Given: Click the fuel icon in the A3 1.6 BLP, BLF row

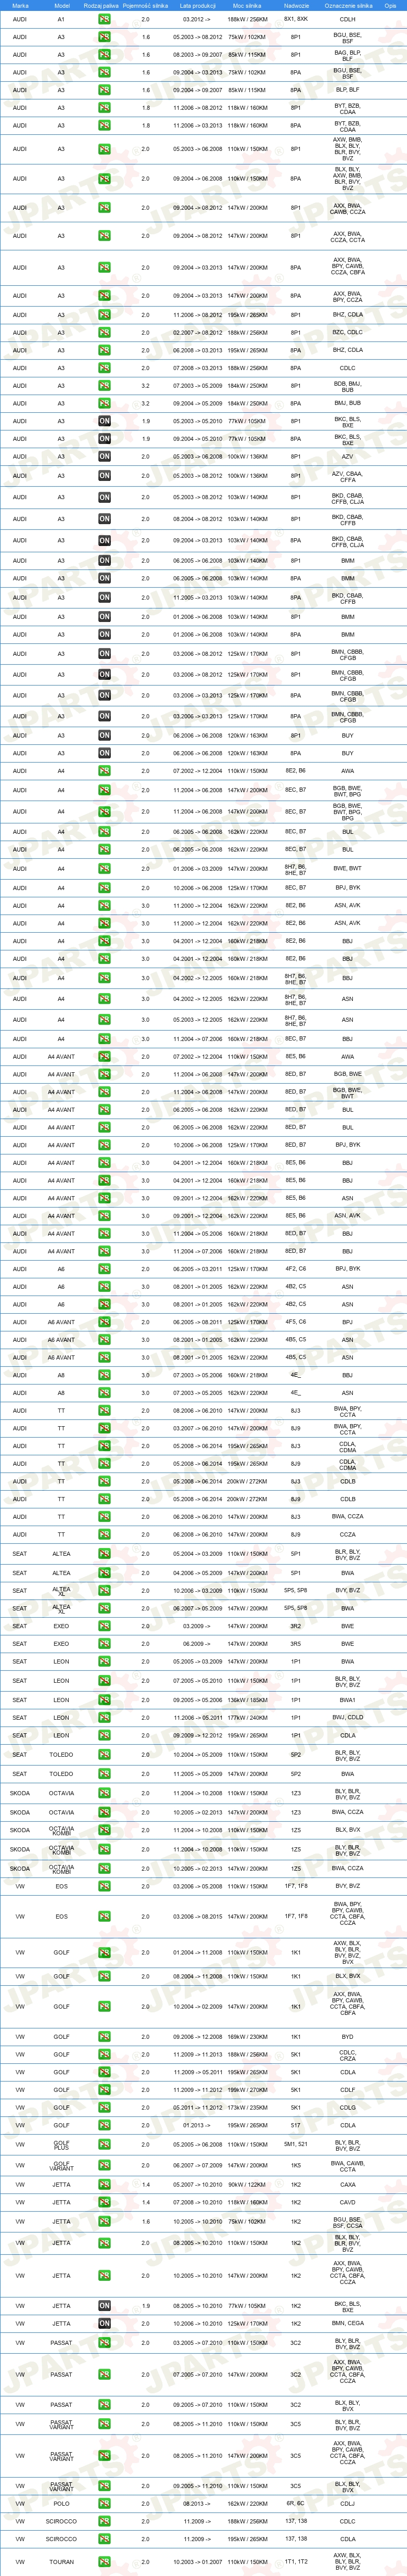Looking at the screenshot, I should (x=104, y=90).
